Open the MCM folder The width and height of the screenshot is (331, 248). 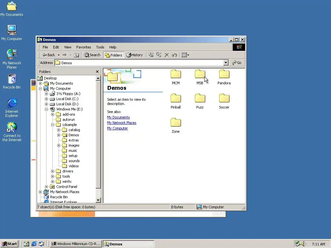tap(176, 77)
